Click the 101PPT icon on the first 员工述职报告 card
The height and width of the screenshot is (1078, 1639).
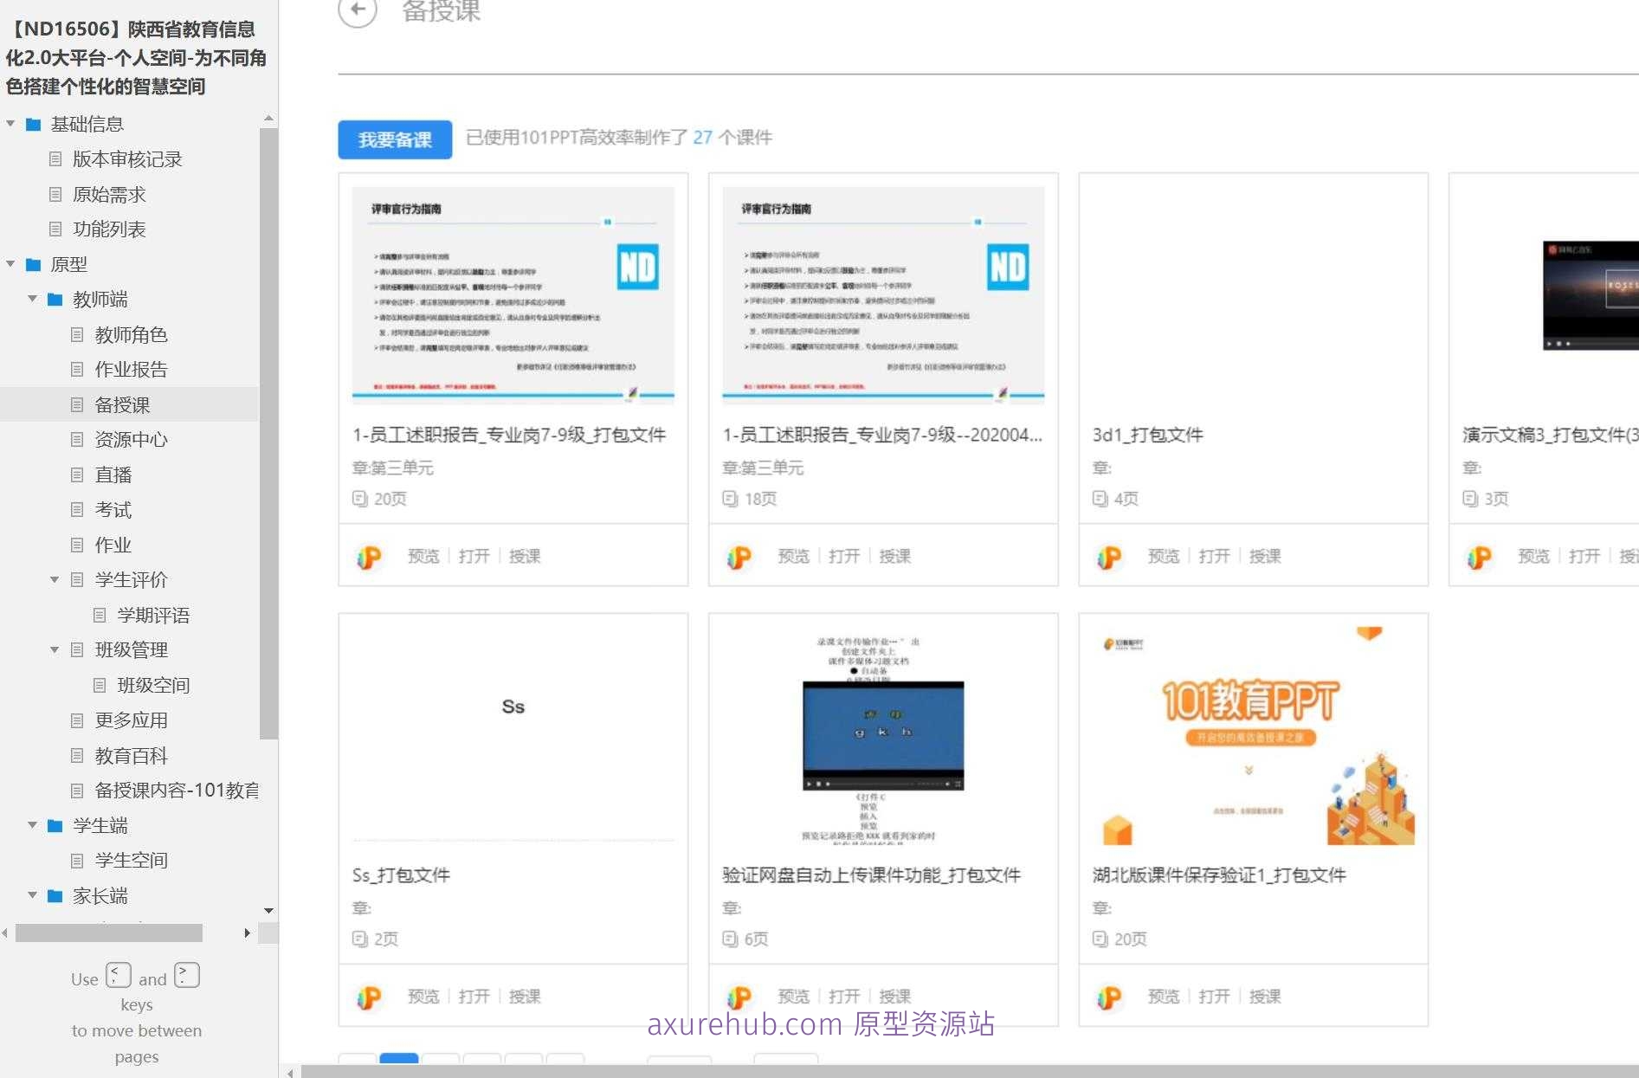point(368,557)
